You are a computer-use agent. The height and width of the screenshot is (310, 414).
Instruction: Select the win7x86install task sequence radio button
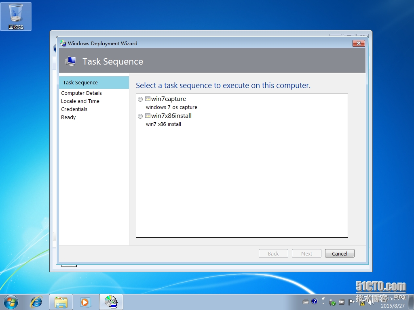[140, 116]
